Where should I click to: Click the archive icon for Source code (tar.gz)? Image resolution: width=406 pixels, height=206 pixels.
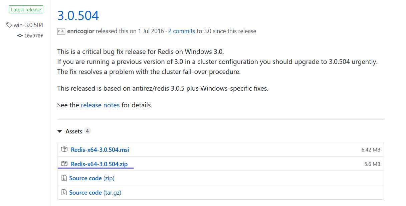[64, 193]
